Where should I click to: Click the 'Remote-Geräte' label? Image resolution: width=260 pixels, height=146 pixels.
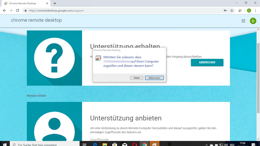(x=36, y=95)
